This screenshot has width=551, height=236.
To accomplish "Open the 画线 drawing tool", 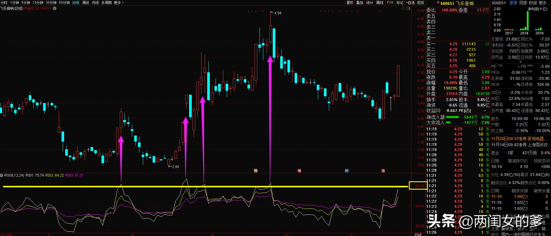I will tap(380, 3).
